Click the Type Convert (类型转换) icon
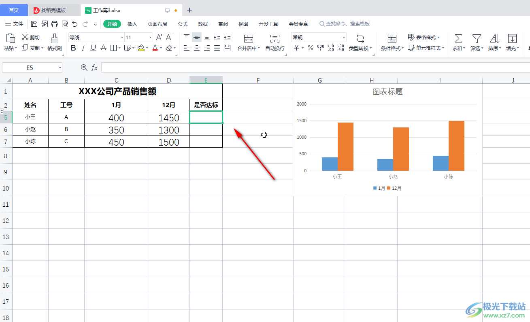 click(x=360, y=38)
